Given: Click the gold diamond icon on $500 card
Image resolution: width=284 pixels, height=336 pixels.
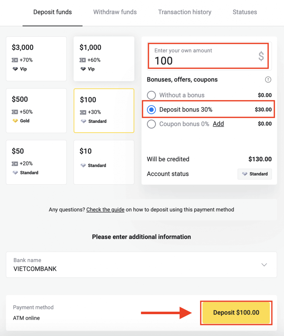Looking at the screenshot, I should pos(15,121).
